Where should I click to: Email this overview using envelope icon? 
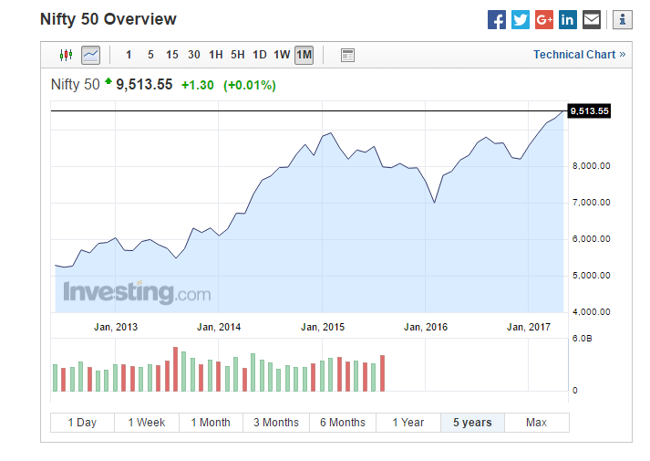point(592,19)
